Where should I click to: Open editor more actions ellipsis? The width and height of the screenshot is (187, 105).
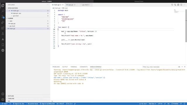(x=184, y=5)
